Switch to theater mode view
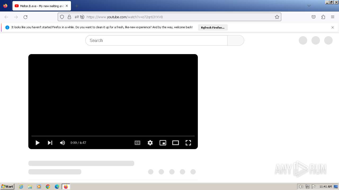Image resolution: width=339 pixels, height=190 pixels. [176, 143]
